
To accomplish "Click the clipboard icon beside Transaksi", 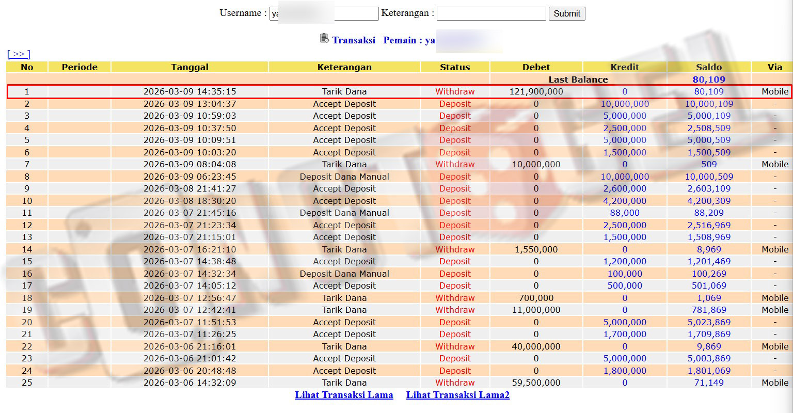I will 324,38.
